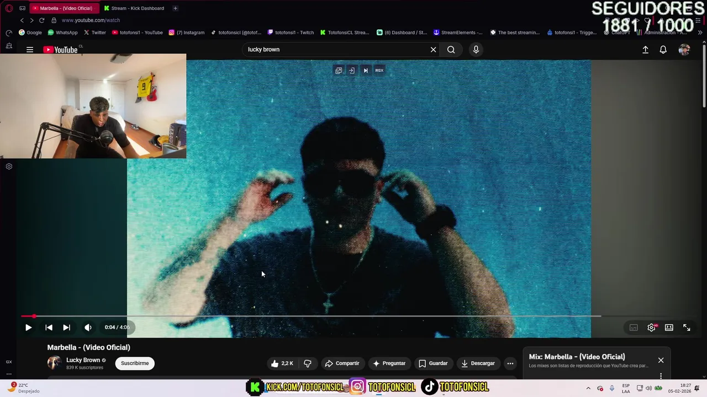Expand the bookmarks overflow chevron
This screenshot has height=397, width=707.
pyautogui.click(x=700, y=33)
